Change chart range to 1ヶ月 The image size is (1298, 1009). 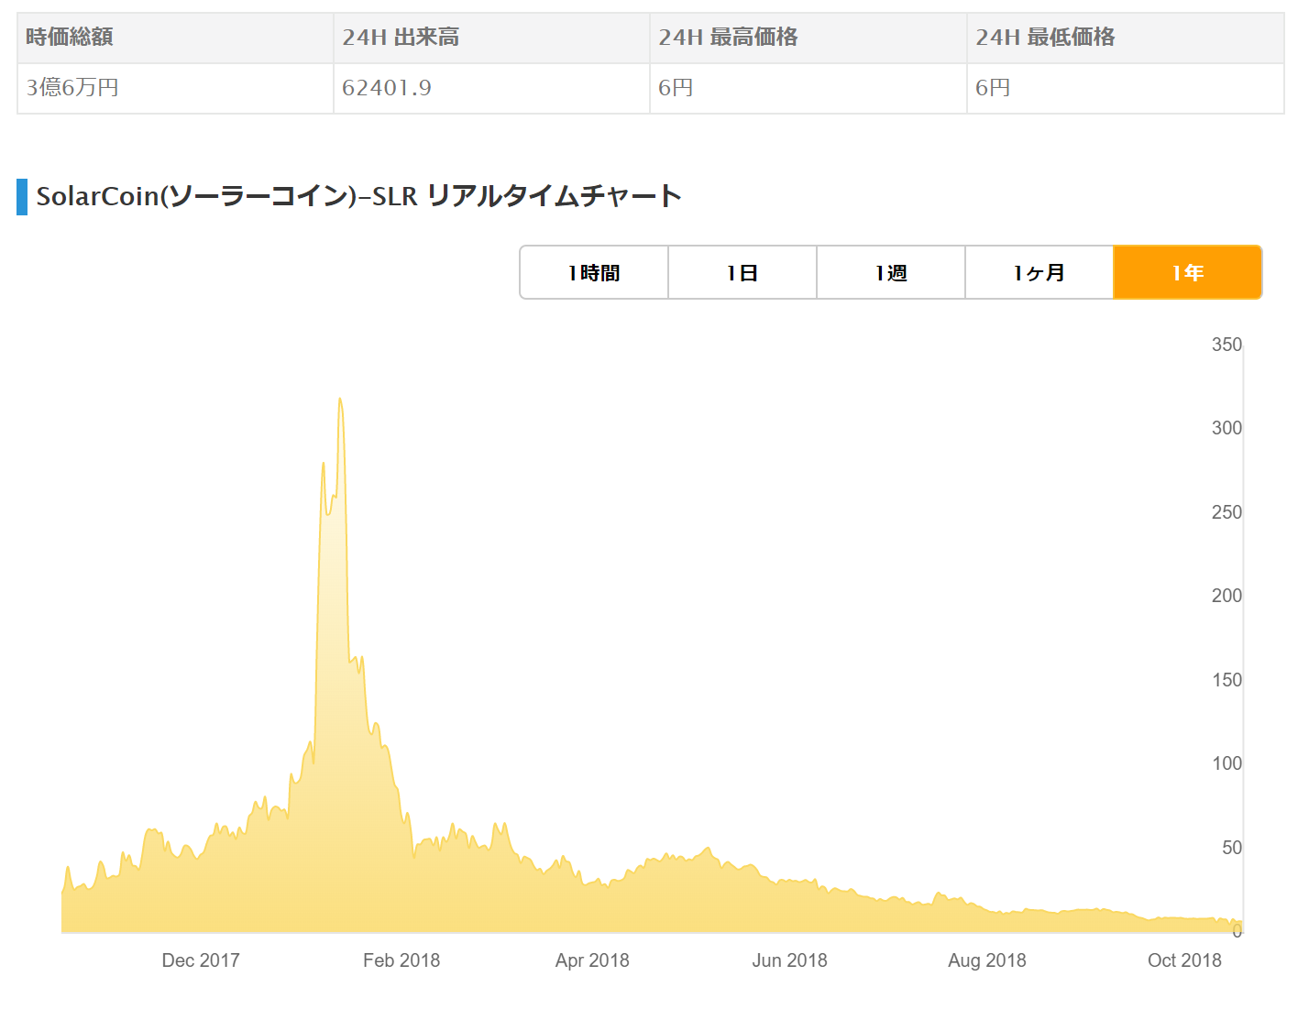point(1039,272)
